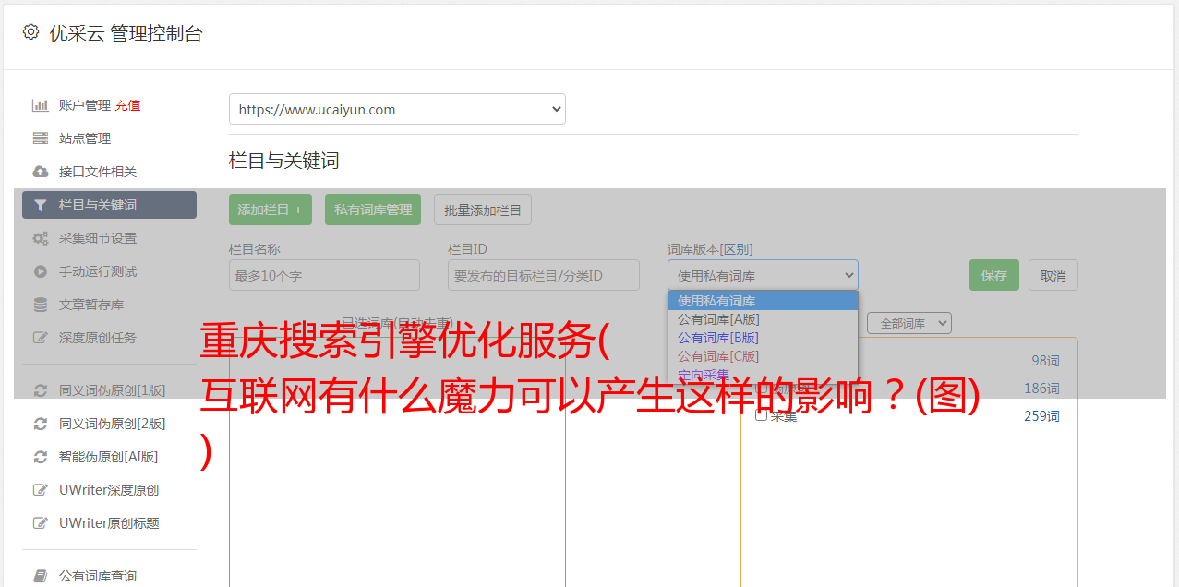Screen dimensions: 1179x587
Task: Click the 栏目与关键词 page heading
Action: point(284,161)
